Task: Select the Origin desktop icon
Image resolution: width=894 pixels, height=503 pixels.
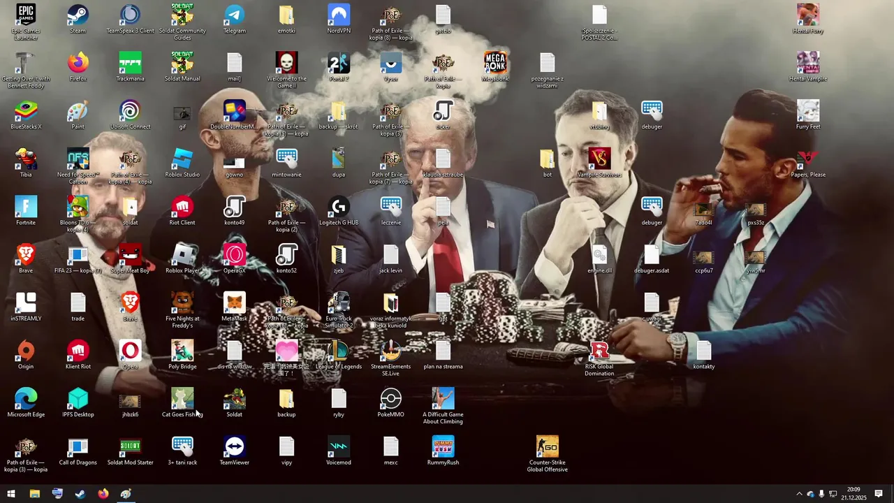Action: coord(26,355)
